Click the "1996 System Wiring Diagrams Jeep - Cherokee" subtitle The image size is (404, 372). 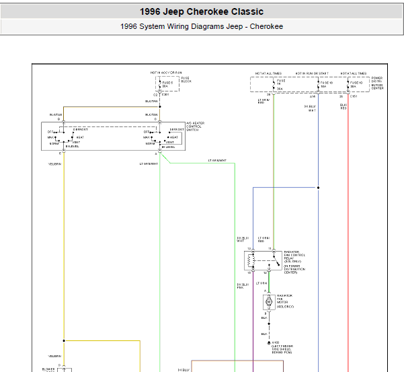pyautogui.click(x=202, y=26)
